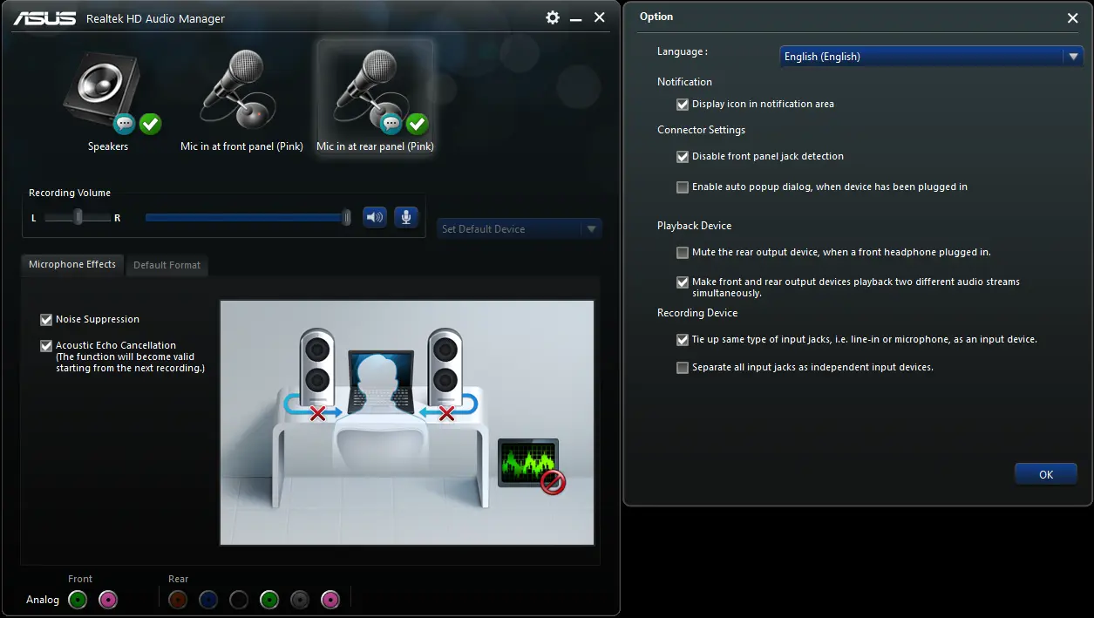Disable Acoustic Echo Cancellation checkbox
The image size is (1094, 618).
point(47,346)
